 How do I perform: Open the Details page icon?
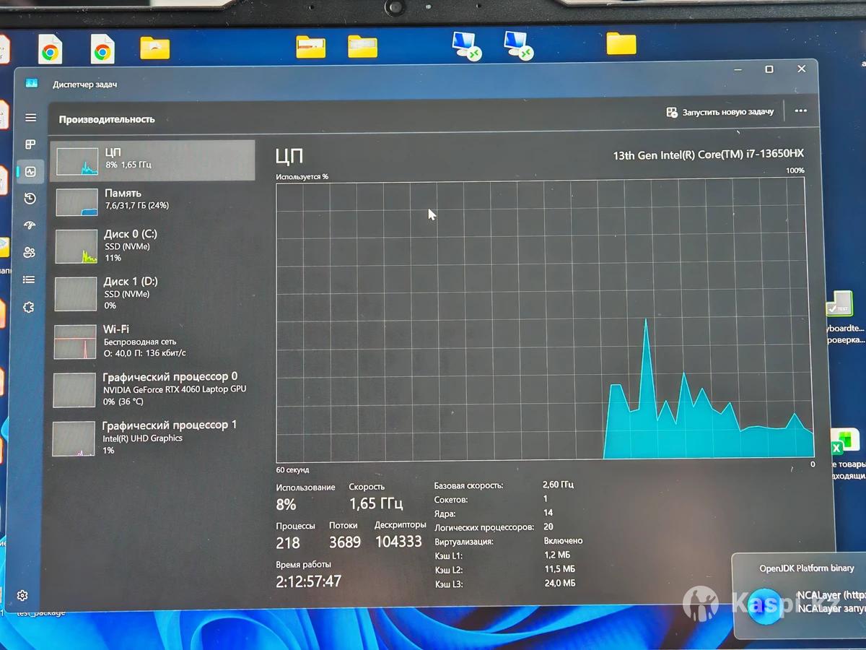click(29, 279)
